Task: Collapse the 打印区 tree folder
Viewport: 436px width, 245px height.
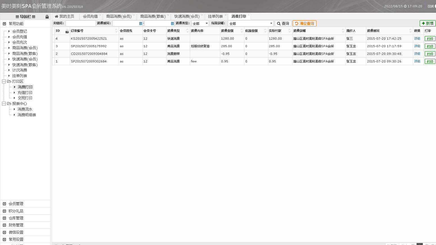Action: point(4,81)
